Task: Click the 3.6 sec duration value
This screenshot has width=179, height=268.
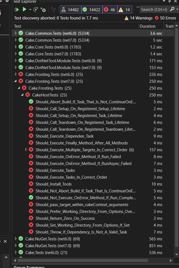Action: coord(156,33)
